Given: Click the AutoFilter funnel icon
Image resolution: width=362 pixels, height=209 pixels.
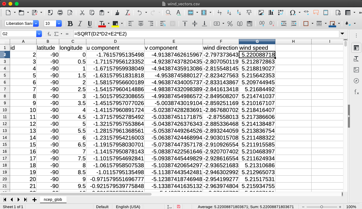Looking at the screenshot, I should (x=249, y=13).
